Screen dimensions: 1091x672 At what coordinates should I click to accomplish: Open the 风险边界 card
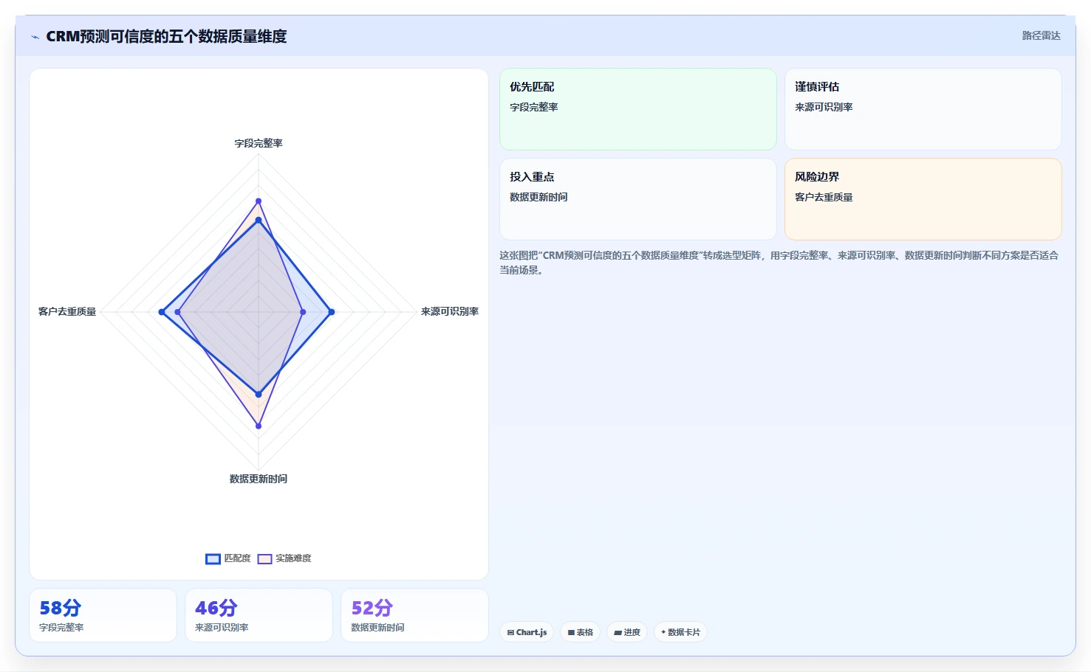(x=923, y=199)
